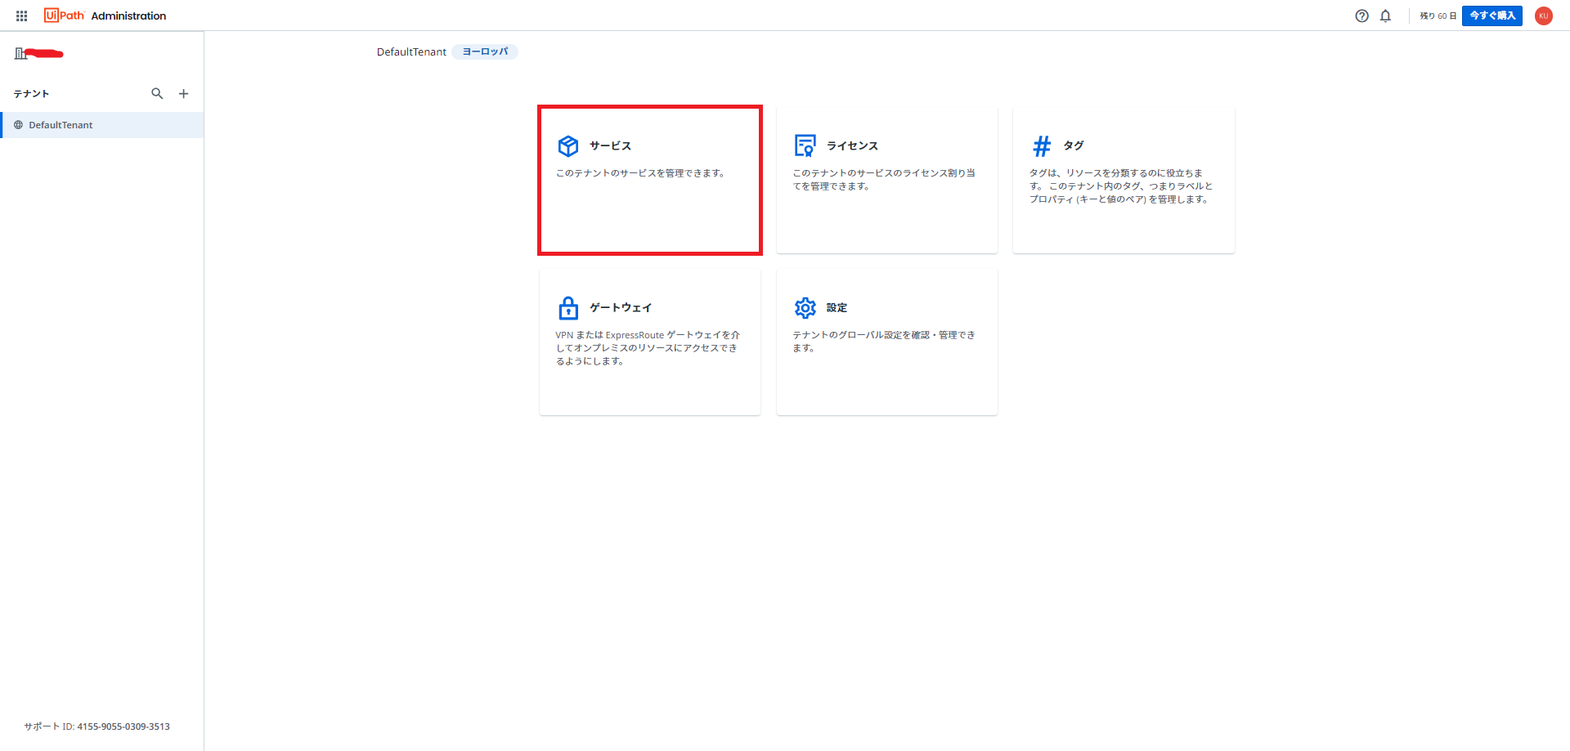Open the notifications bell icon

click(x=1385, y=16)
